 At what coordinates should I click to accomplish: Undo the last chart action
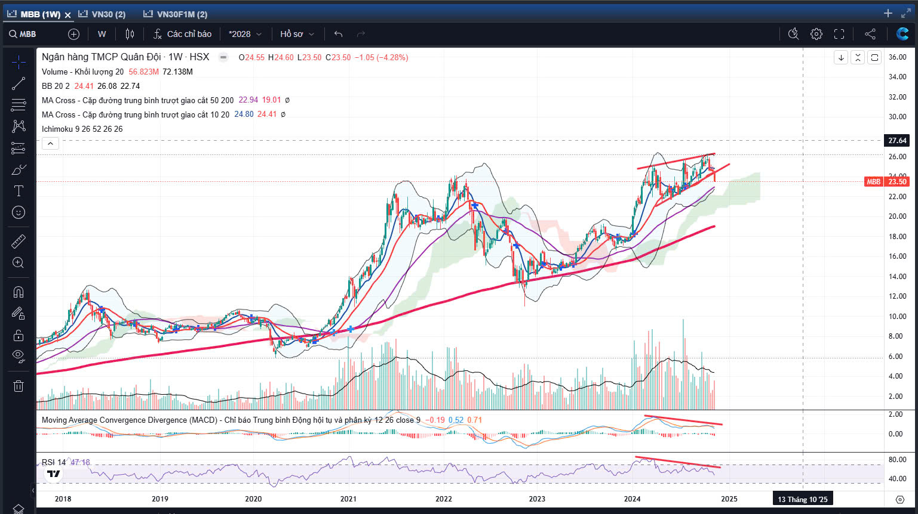click(x=338, y=34)
